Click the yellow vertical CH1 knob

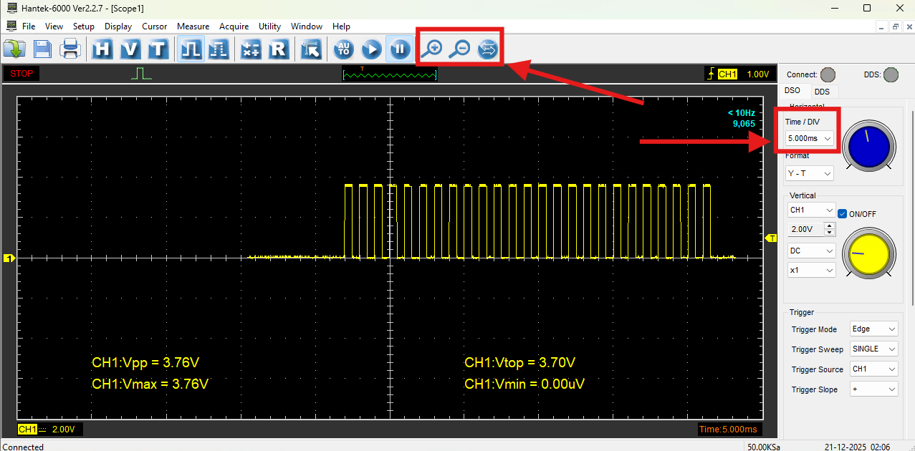pos(868,254)
